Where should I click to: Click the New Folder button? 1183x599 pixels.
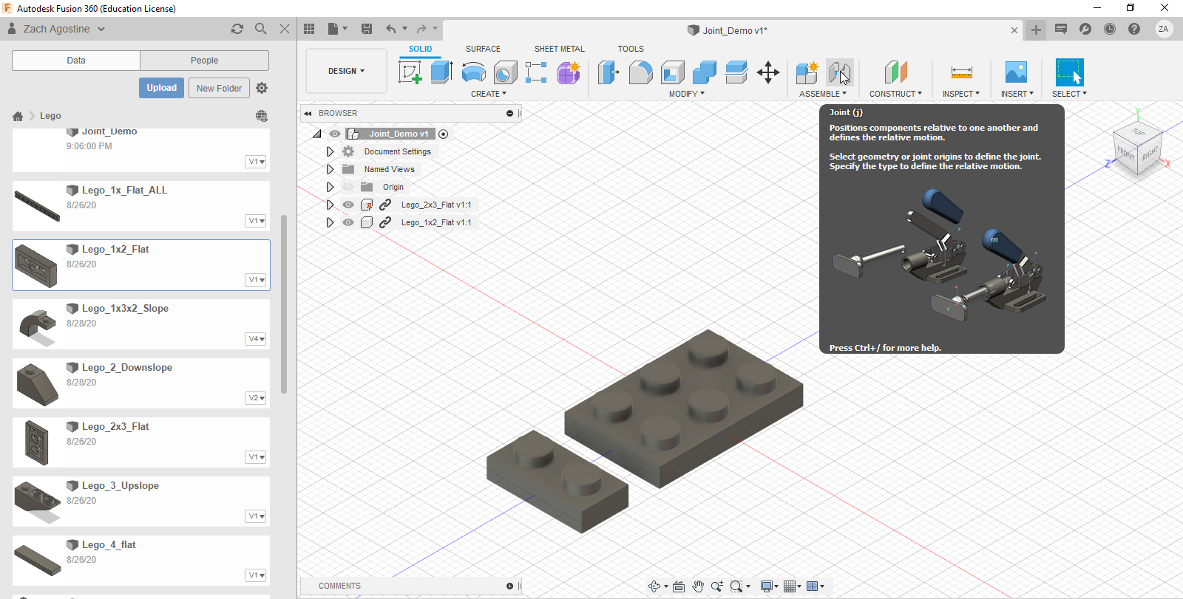[x=219, y=88]
